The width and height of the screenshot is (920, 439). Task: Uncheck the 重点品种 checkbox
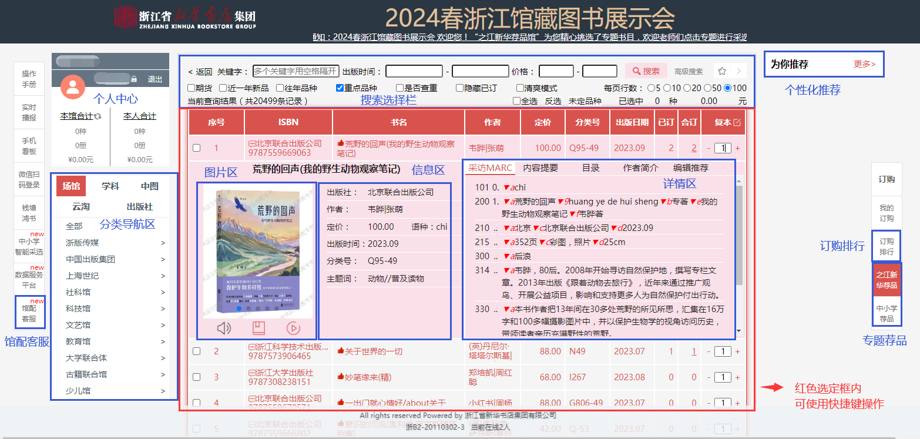coord(340,88)
